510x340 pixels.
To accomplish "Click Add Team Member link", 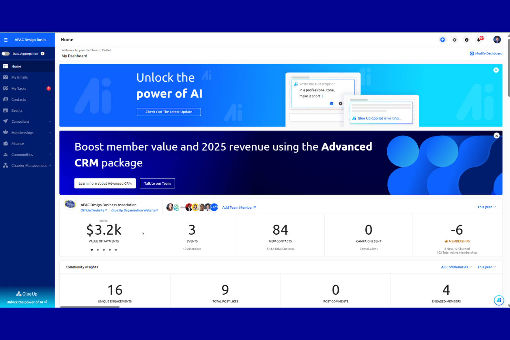I will point(239,207).
